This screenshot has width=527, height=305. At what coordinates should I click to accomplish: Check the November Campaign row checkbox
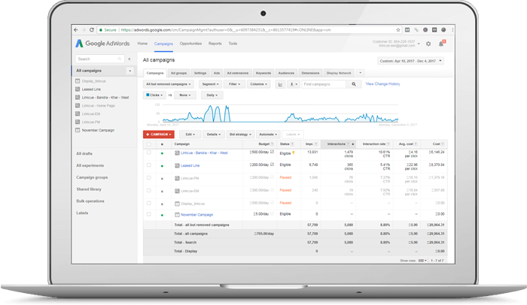[x=149, y=214]
